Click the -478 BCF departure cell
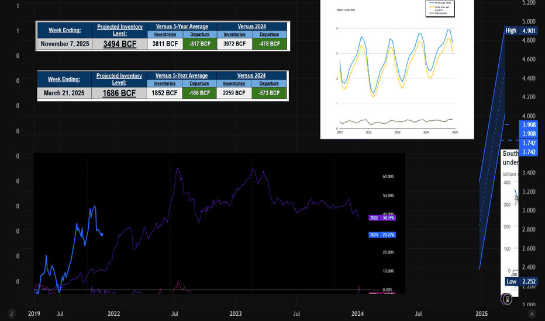The image size is (545, 321). point(270,44)
